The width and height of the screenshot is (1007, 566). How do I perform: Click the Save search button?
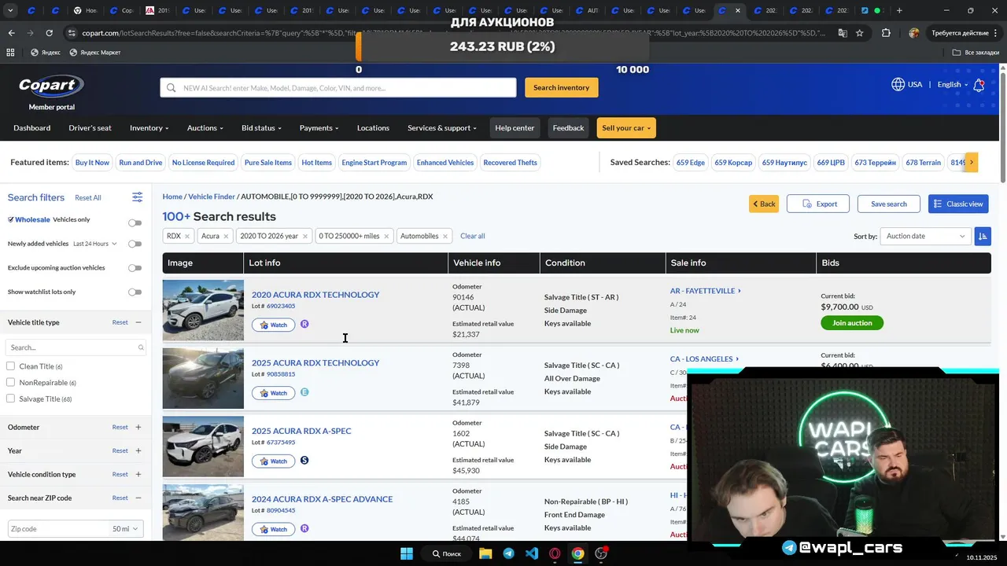tap(888, 204)
